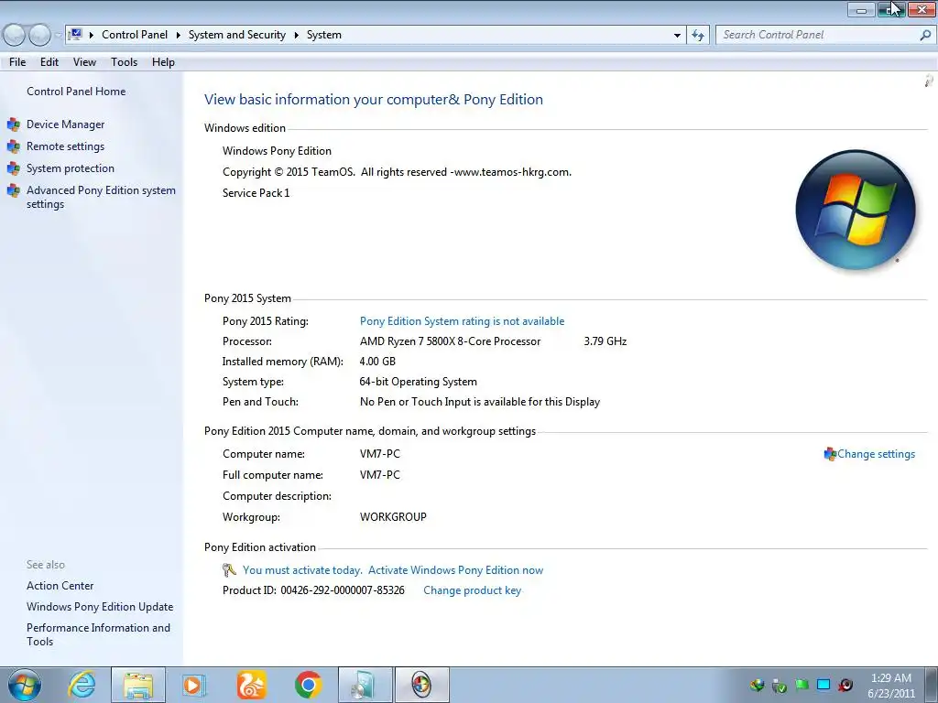938x703 pixels.
Task: Click the Back navigation arrow button
Action: pos(15,36)
